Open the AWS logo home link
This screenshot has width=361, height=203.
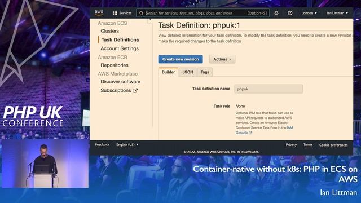[99, 13]
